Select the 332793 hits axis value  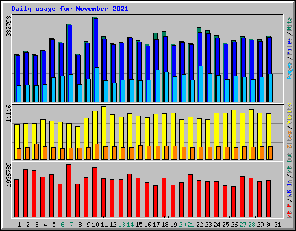point(9,26)
